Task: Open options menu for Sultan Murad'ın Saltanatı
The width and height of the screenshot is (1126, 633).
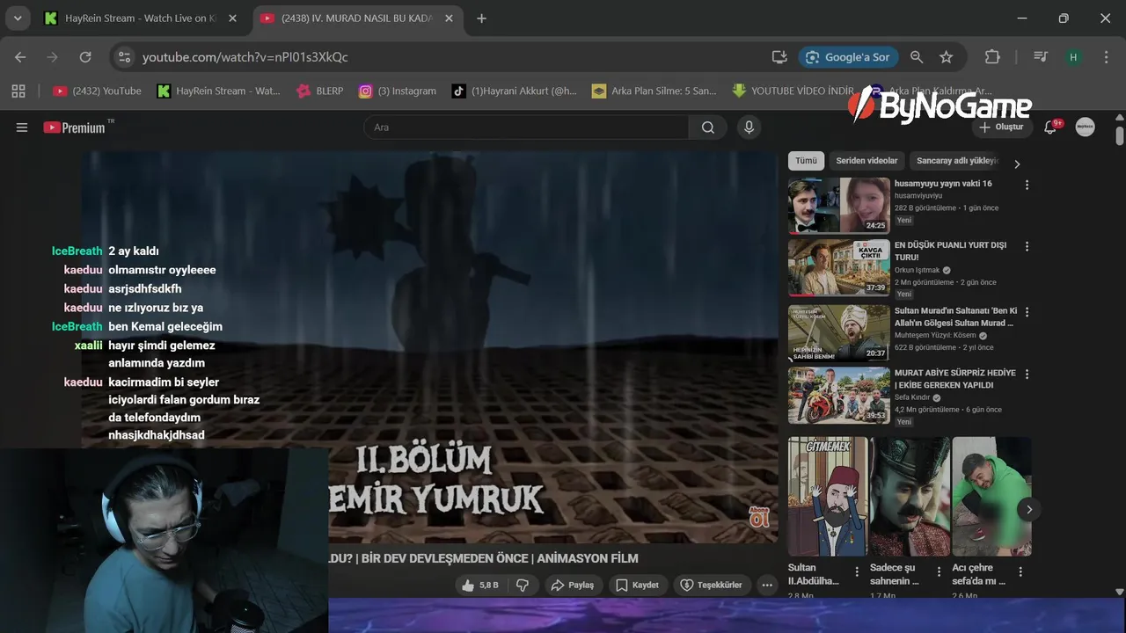Action: click(x=1027, y=311)
